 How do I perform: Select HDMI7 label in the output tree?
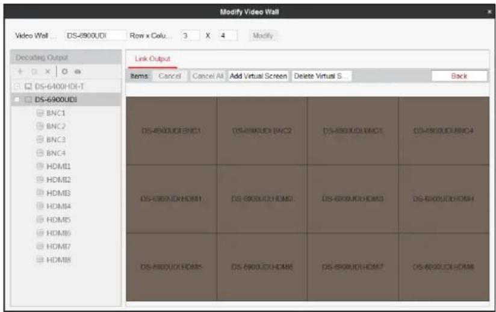click(x=58, y=246)
